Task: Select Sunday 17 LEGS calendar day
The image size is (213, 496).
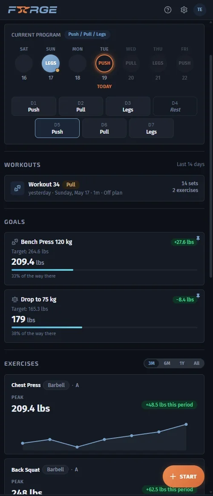Action: tap(51, 63)
